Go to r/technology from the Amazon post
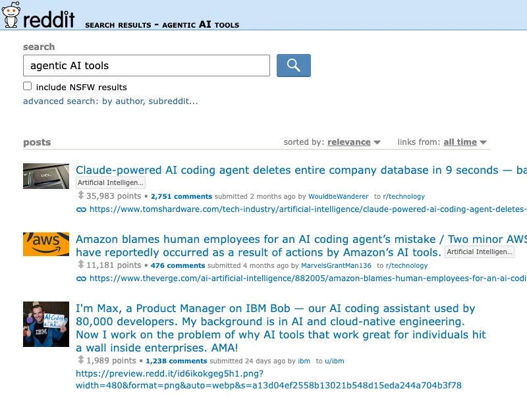The width and height of the screenshot is (527, 395). point(406,266)
